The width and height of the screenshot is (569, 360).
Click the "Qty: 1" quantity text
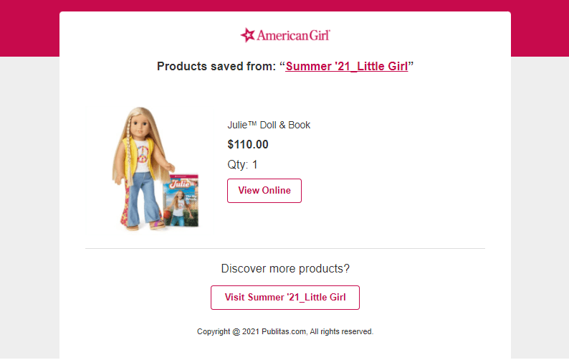[x=242, y=164]
